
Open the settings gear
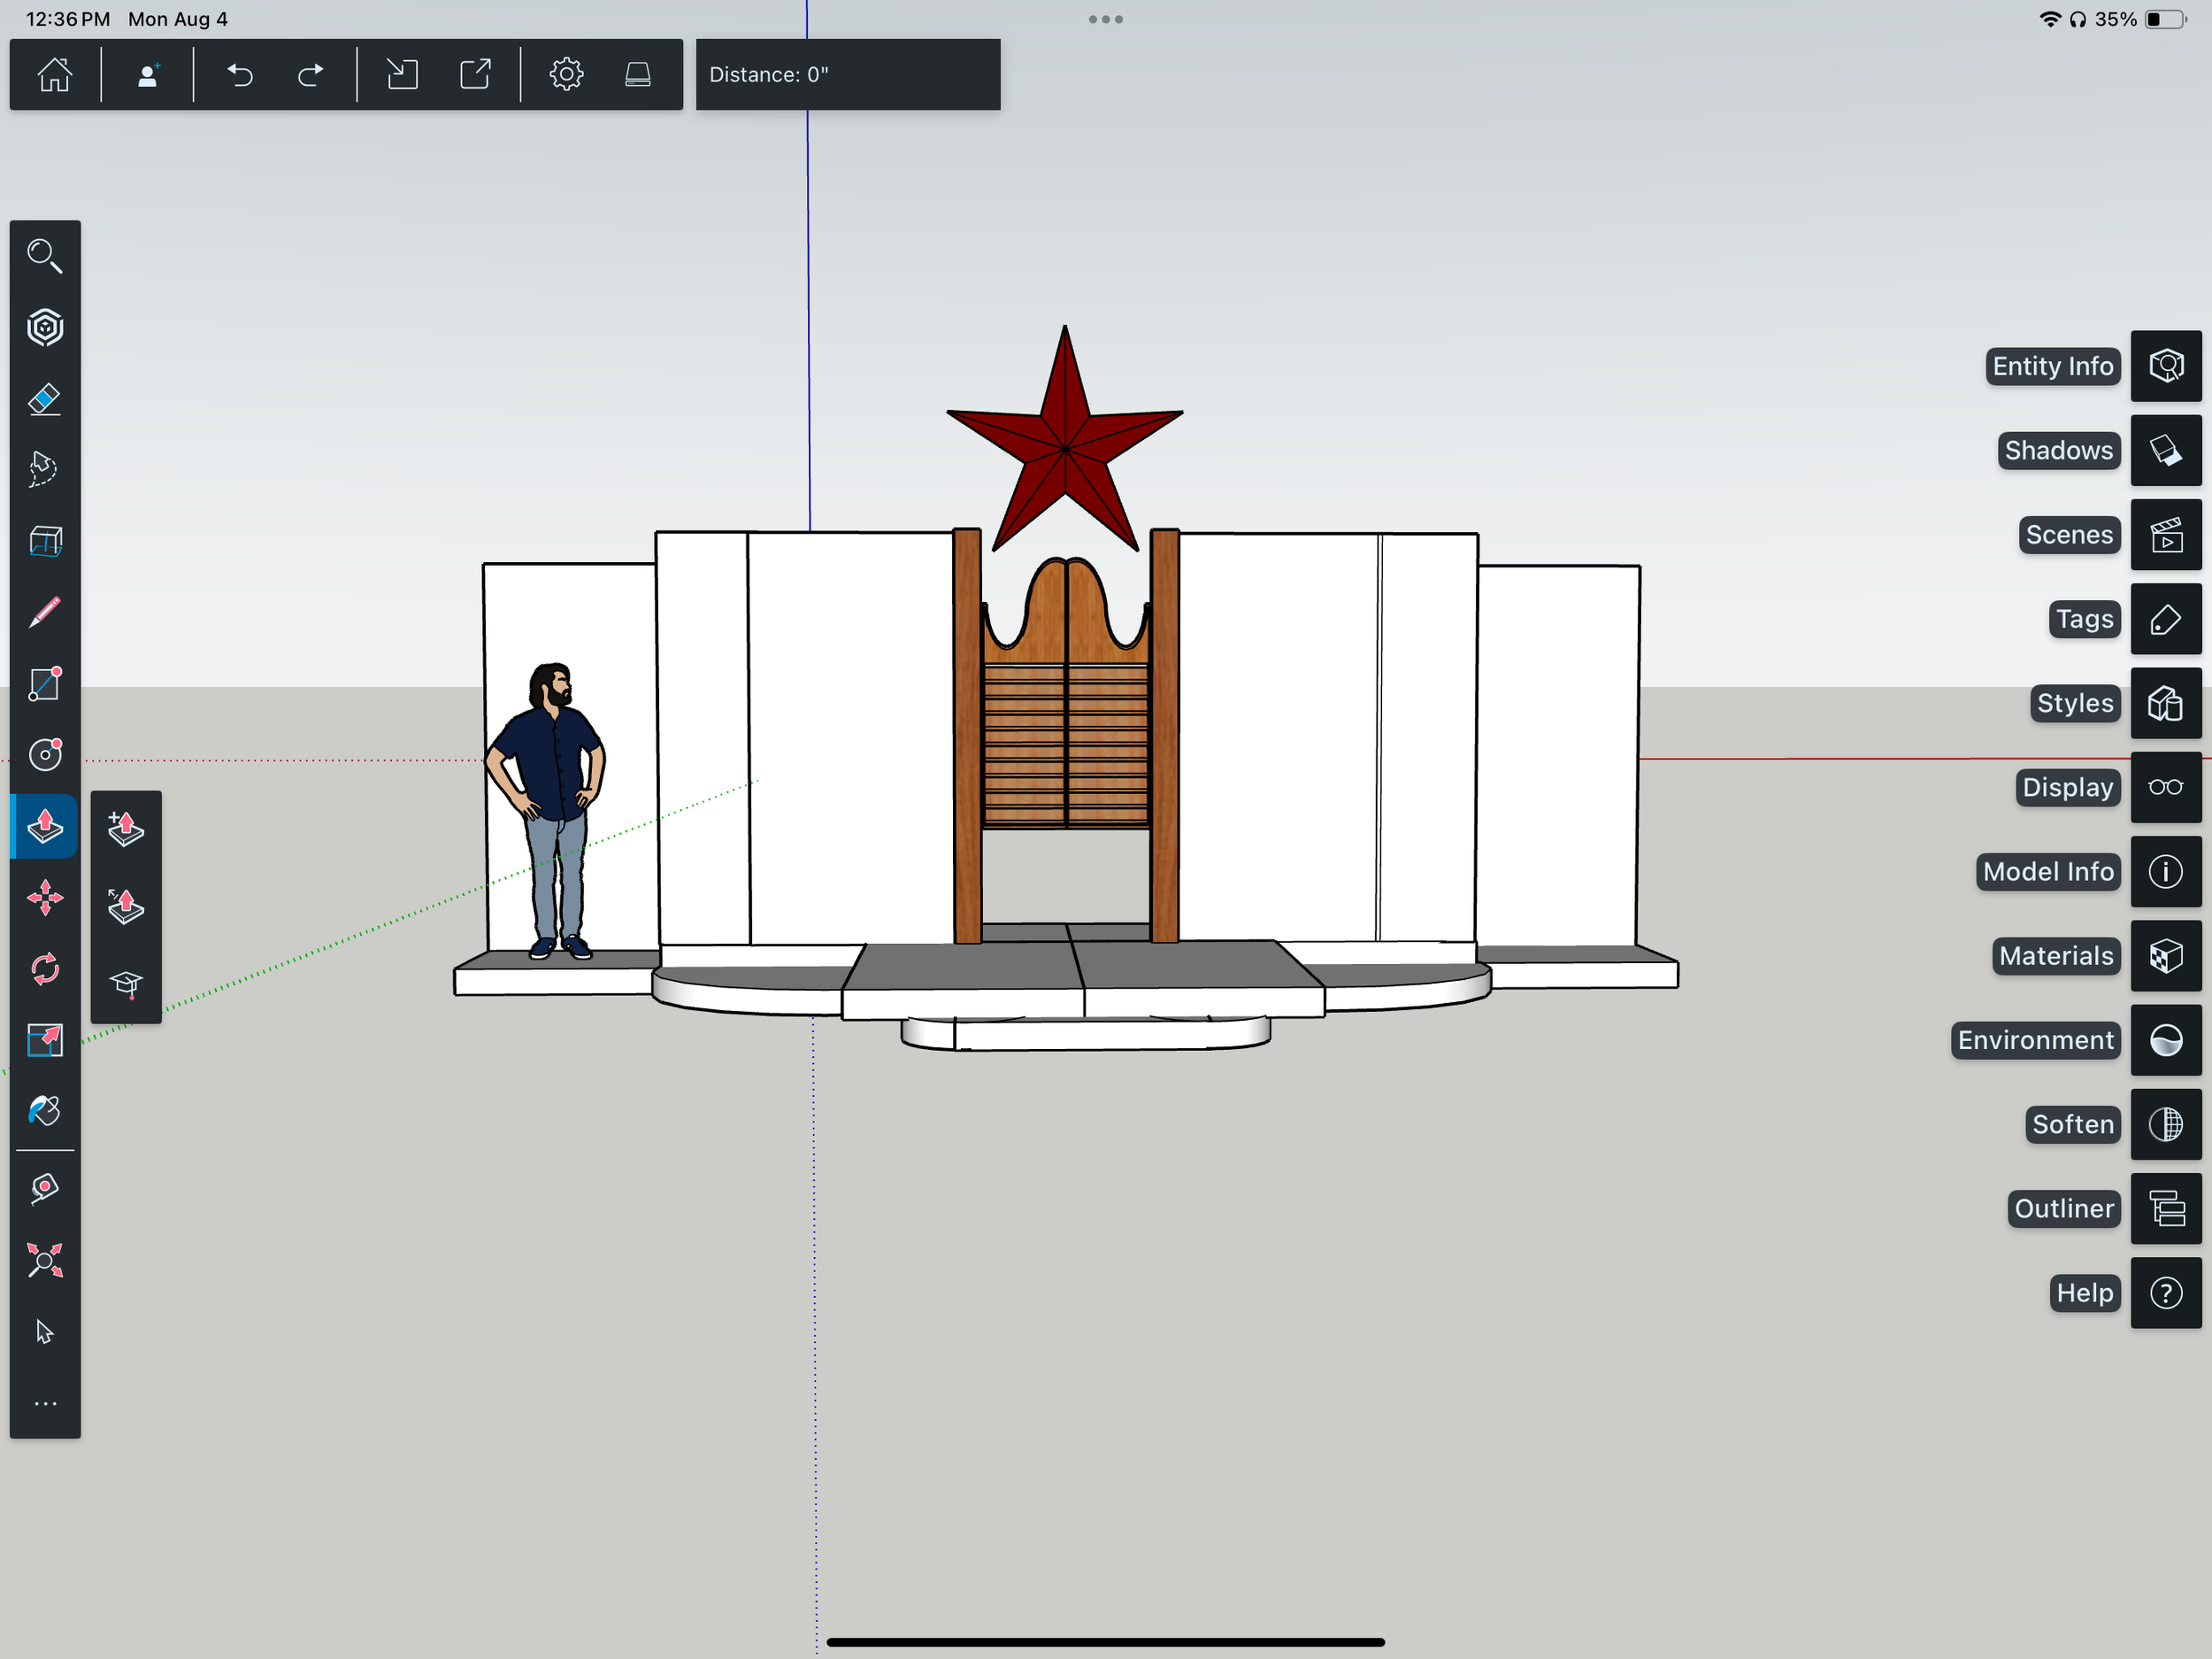566,75
